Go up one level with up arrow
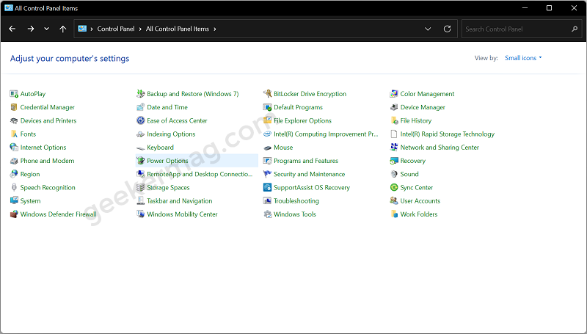 point(63,29)
